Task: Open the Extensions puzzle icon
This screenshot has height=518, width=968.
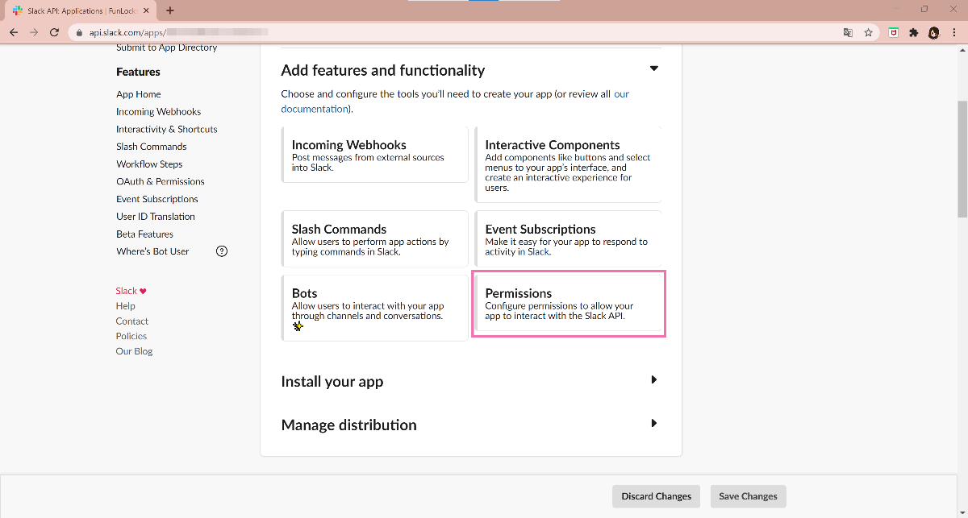Action: pyautogui.click(x=913, y=33)
